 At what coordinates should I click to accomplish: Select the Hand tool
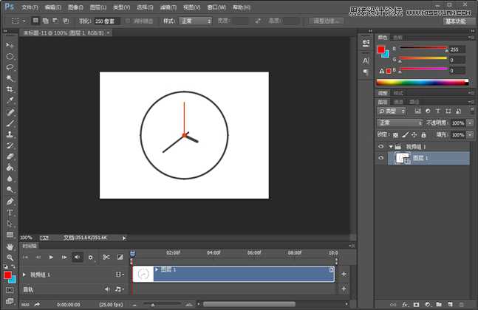(10, 246)
